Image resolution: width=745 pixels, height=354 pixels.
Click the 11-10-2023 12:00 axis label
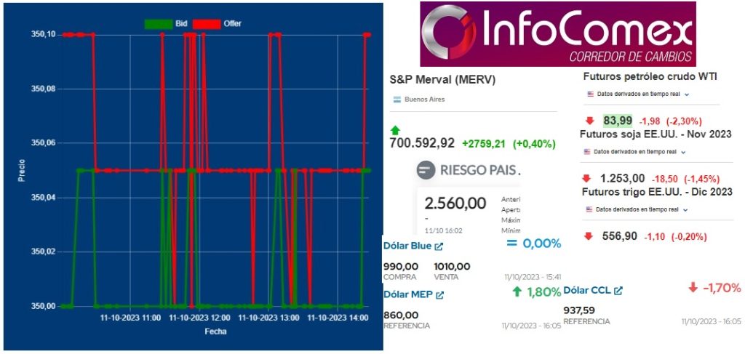point(199,318)
